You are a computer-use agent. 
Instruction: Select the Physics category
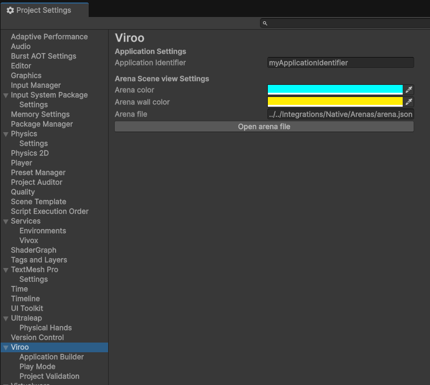pyautogui.click(x=24, y=134)
